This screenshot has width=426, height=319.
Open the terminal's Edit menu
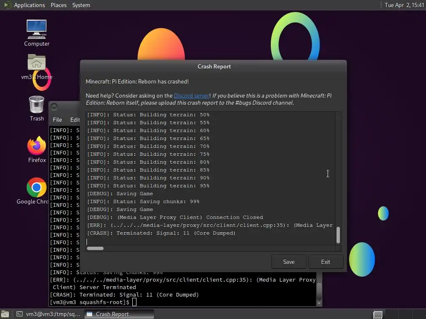pyautogui.click(x=75, y=120)
